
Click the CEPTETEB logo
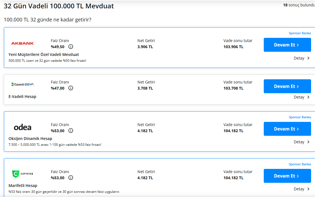point(23,174)
